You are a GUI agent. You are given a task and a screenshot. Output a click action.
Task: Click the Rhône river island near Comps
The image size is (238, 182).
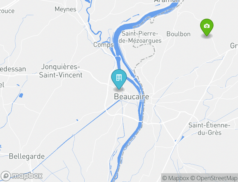pos(118,59)
